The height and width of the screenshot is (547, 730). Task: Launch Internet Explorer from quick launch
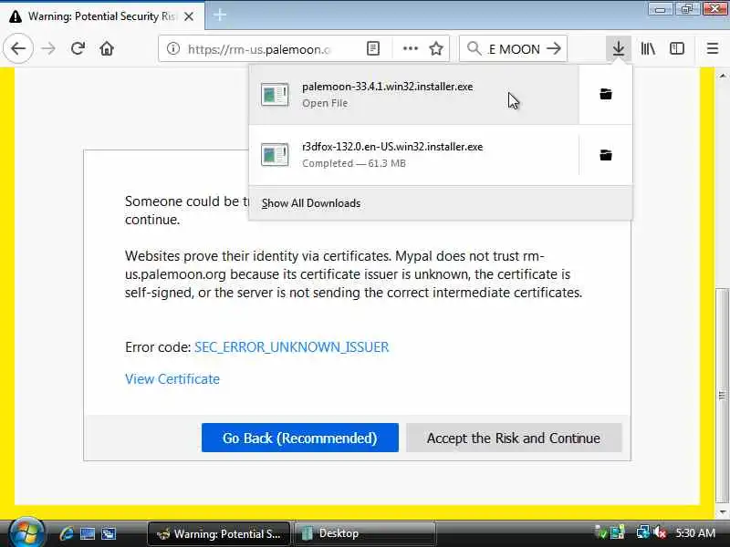pyautogui.click(x=67, y=533)
